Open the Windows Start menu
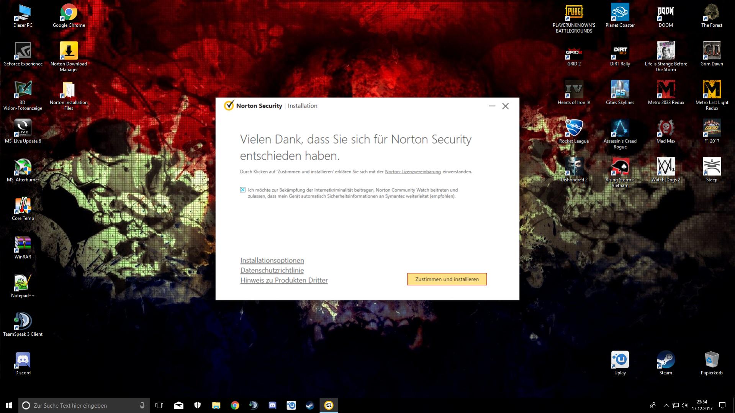This screenshot has width=735, height=413. point(9,405)
